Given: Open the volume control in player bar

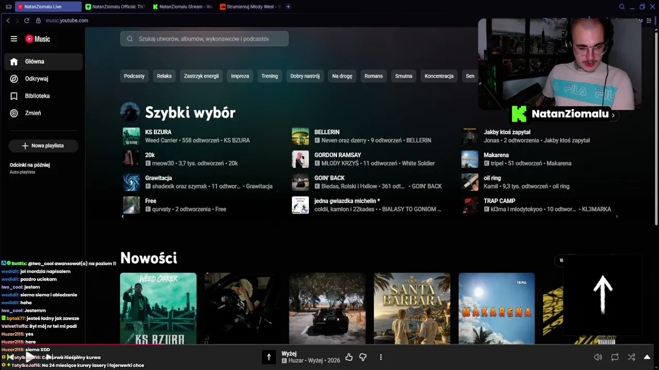Looking at the screenshot, I should coord(598,357).
